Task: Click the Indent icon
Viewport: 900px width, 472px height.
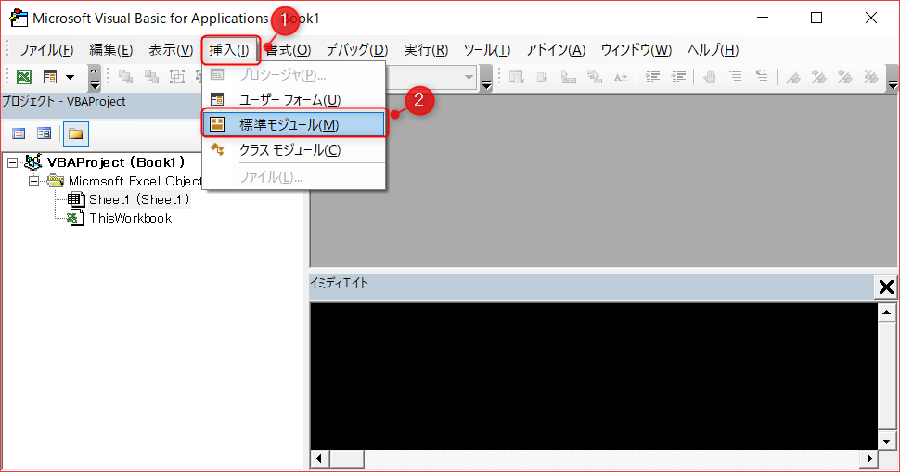Action: [652, 77]
